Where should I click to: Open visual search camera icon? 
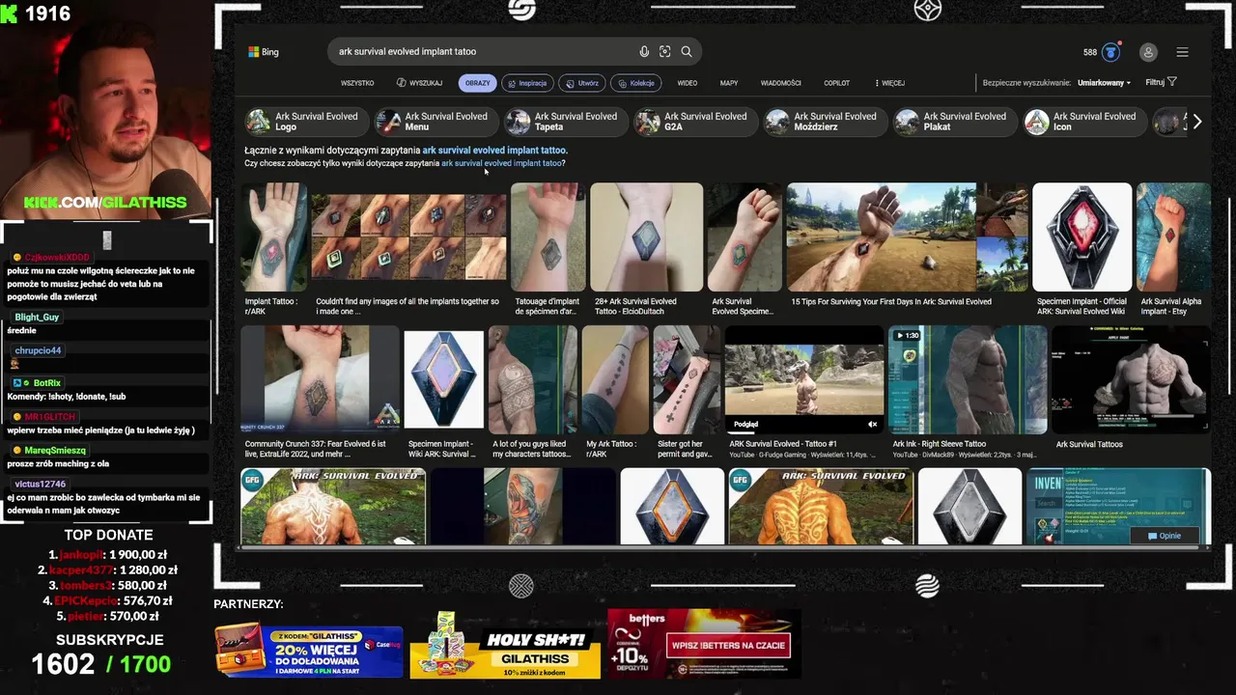tap(664, 52)
